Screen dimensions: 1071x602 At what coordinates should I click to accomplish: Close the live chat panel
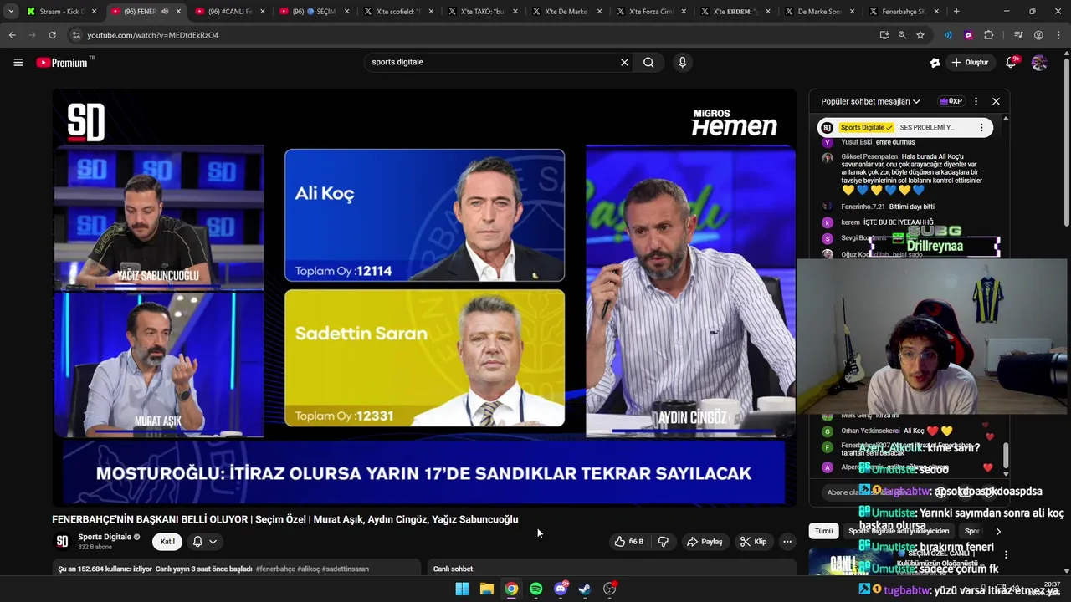tap(996, 101)
